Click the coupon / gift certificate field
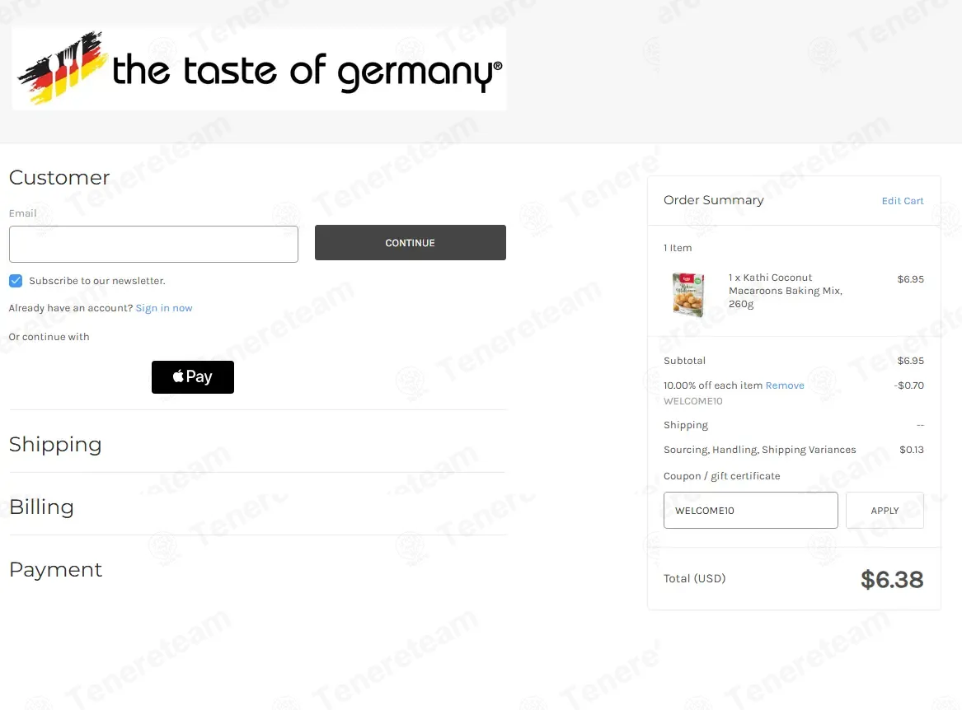The image size is (962, 710). tap(750, 511)
